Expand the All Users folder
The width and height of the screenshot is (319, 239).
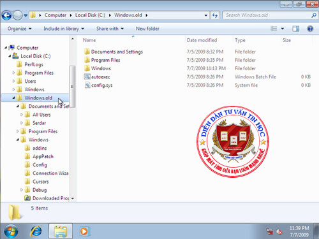[x=22, y=115]
